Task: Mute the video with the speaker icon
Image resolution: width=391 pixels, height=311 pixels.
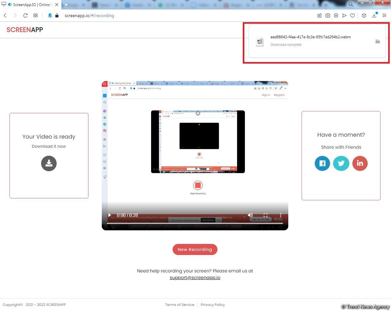Action: [x=250, y=215]
